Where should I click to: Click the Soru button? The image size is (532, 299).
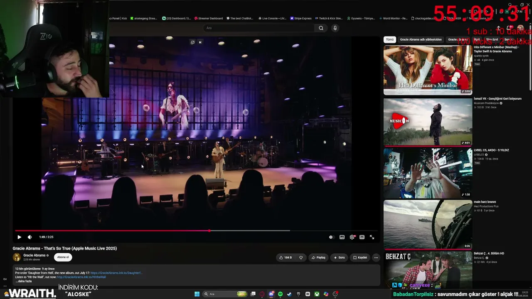pos(339,257)
